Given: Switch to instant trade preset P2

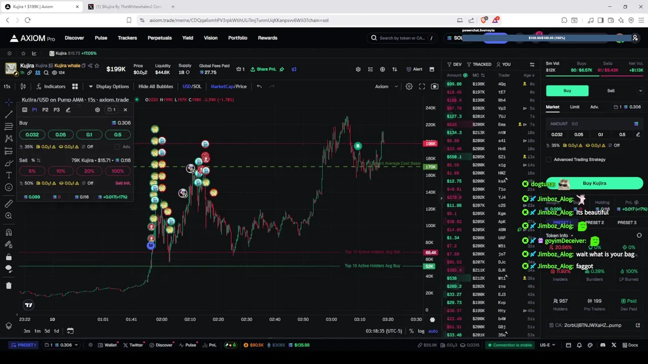Looking at the screenshot, I should [x=46, y=110].
